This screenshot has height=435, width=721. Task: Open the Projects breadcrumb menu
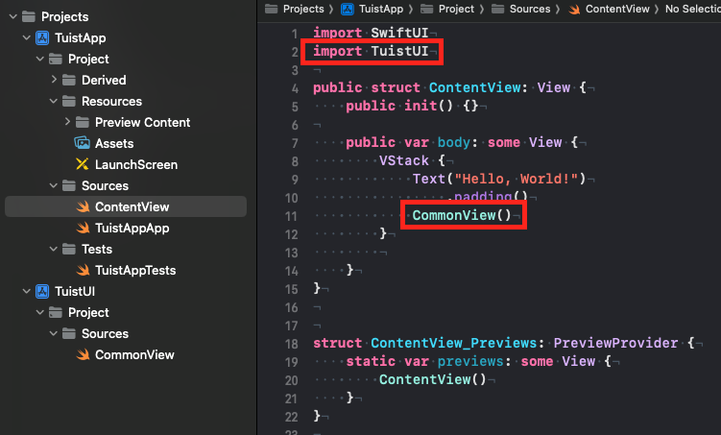(303, 9)
